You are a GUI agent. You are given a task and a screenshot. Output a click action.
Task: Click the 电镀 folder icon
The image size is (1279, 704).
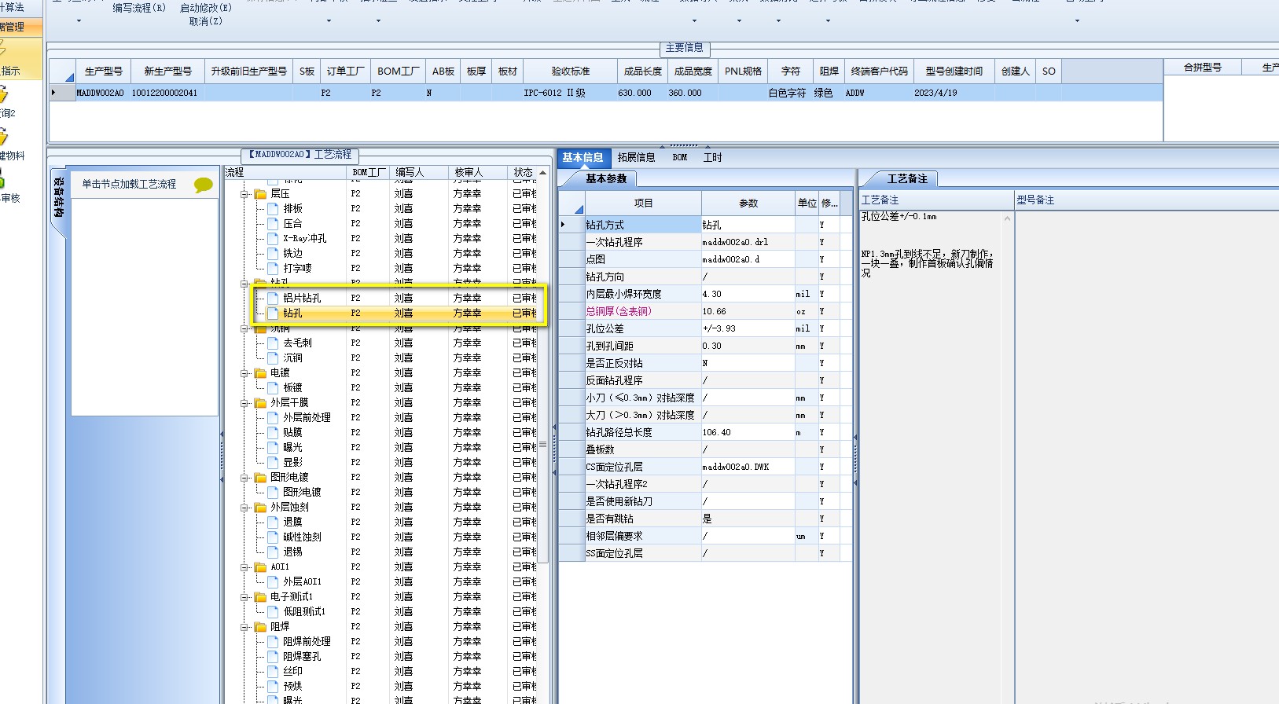click(261, 372)
